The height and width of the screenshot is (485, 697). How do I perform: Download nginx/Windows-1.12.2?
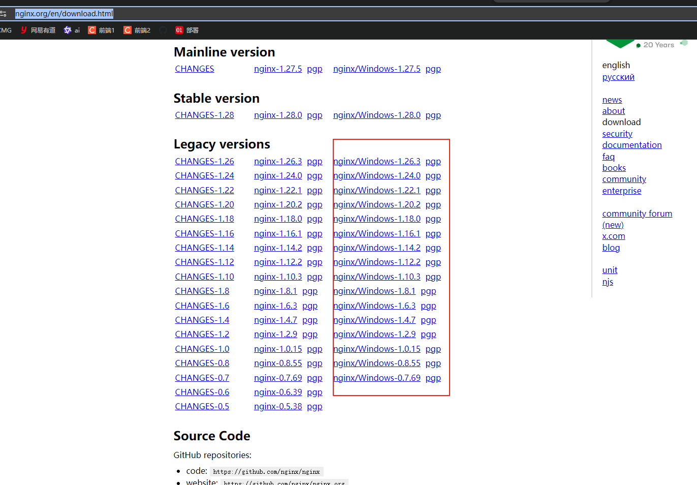point(377,262)
